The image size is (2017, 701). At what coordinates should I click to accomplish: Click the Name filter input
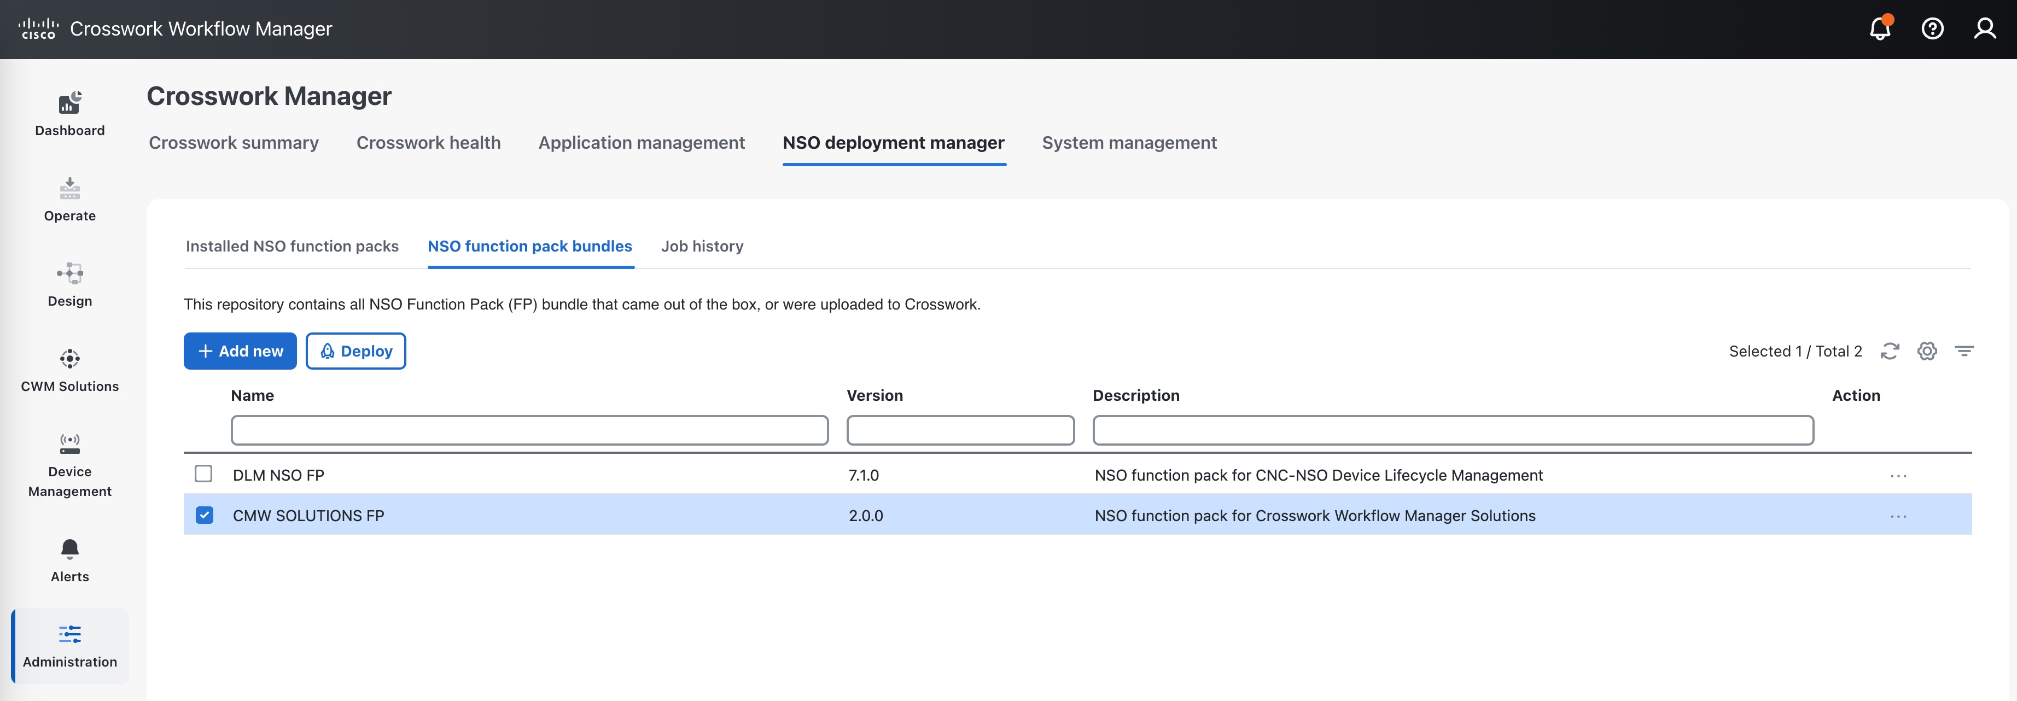tap(529, 430)
